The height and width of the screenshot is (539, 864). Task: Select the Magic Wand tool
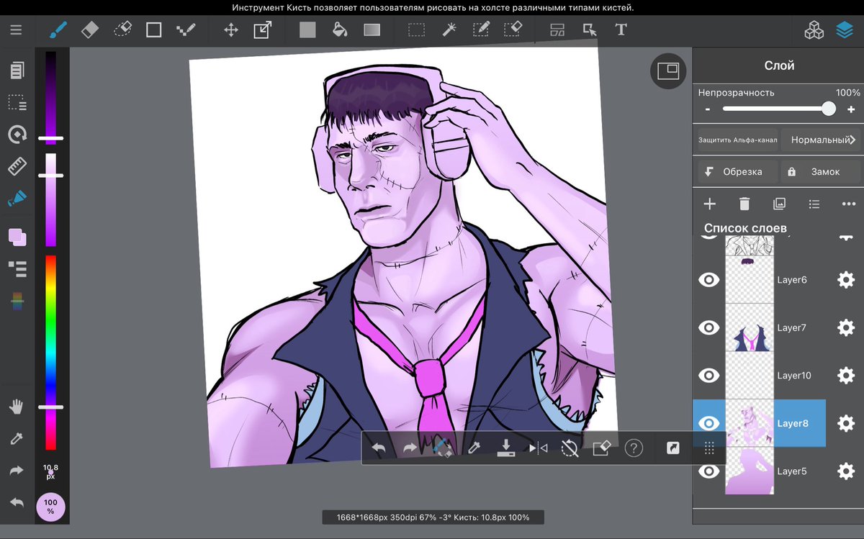coord(449,30)
